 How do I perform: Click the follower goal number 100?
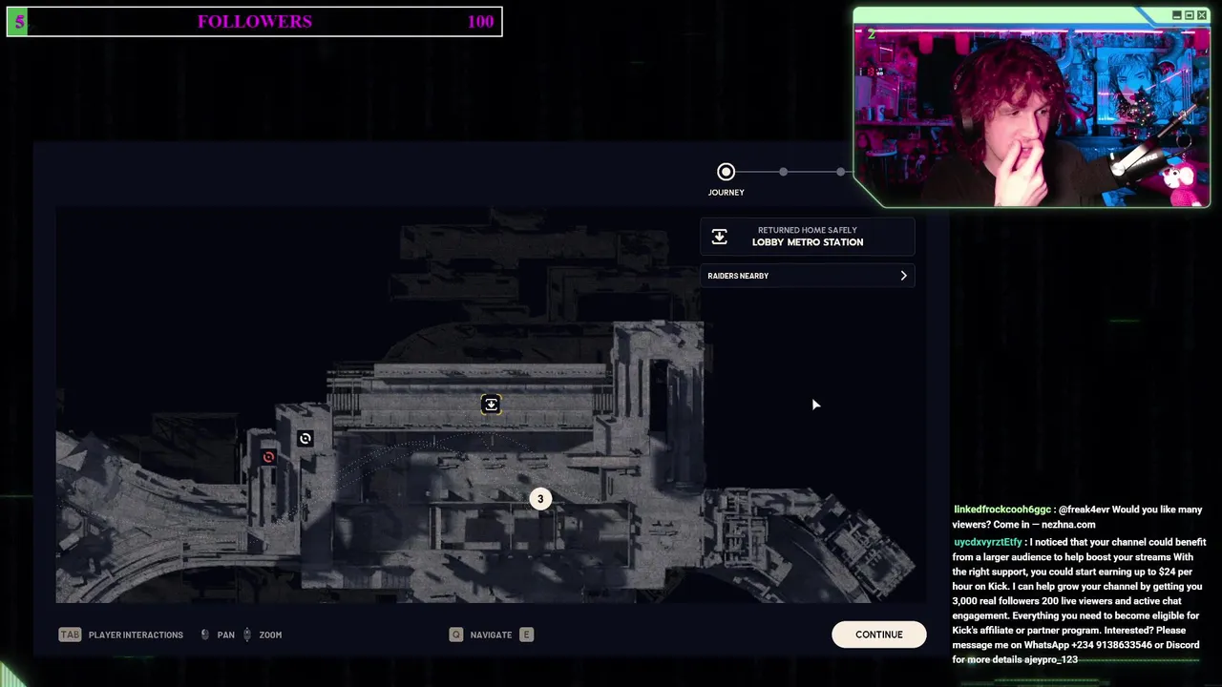point(481,21)
